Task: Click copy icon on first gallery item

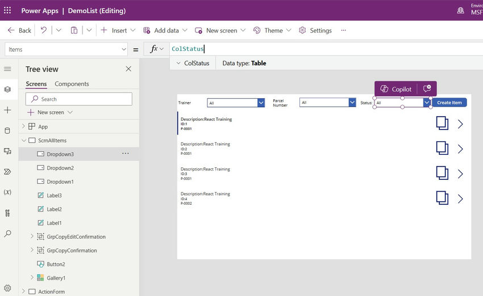Action: click(x=442, y=124)
